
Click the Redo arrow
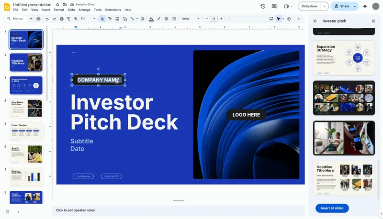tap(54, 19)
